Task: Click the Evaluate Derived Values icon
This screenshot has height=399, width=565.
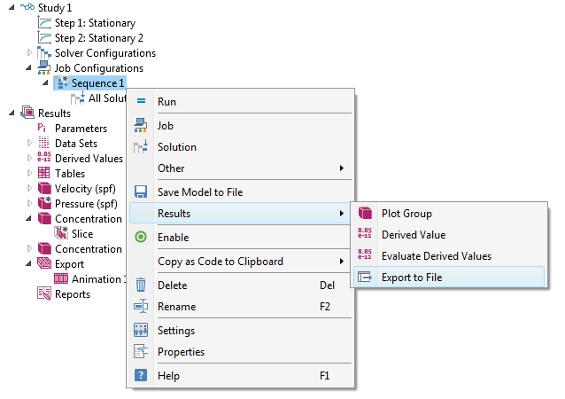Action: pos(365,254)
